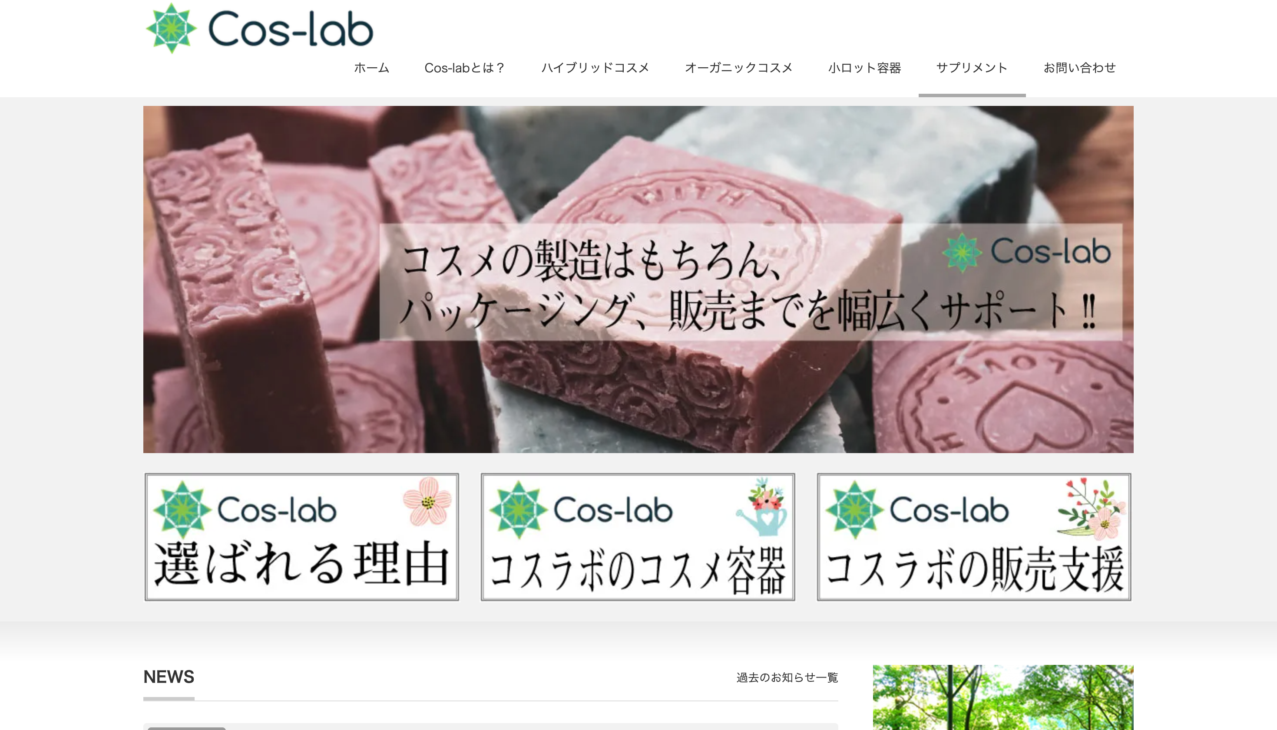This screenshot has width=1277, height=730.
Task: Open the コスラボのコスメ容器 banner
Action: pos(638,536)
